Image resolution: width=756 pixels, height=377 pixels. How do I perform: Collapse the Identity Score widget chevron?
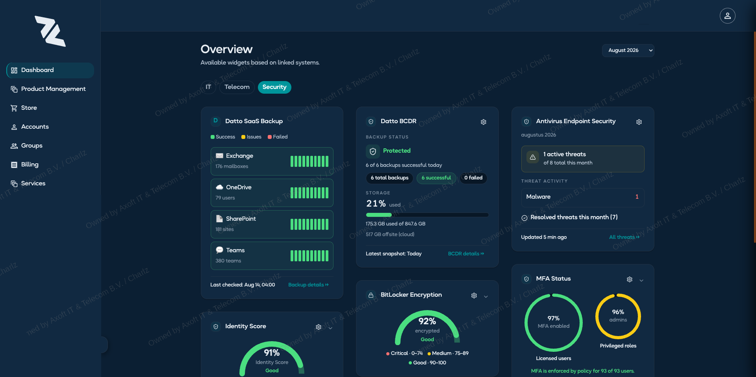pyautogui.click(x=330, y=328)
